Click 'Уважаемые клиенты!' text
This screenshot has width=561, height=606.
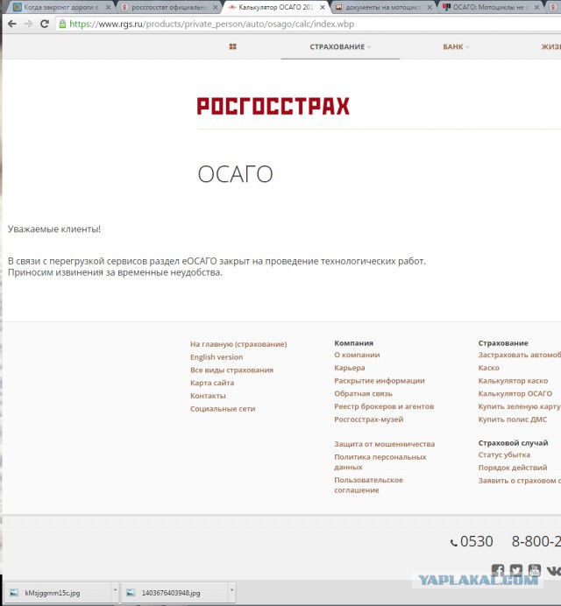(x=54, y=229)
